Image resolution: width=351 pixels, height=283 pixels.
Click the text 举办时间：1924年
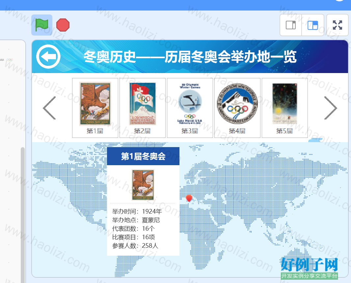pyautogui.click(x=137, y=211)
